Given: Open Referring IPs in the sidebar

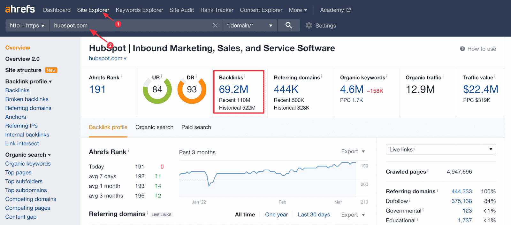Looking at the screenshot, I should coord(21,126).
